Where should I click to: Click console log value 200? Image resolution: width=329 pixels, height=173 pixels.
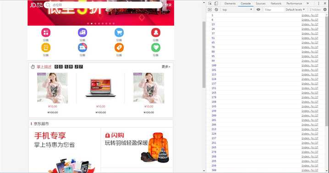click(x=214, y=115)
